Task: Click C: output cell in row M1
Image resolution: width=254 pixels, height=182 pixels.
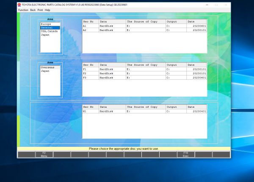Action: [176, 111]
